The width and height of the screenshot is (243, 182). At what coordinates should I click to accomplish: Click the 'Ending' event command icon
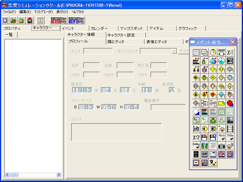coord(196,146)
